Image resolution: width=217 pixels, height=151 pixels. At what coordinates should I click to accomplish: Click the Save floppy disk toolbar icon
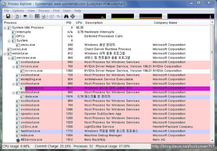pyautogui.click(x=8, y=16)
